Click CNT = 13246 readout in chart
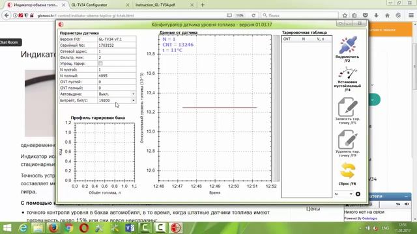 178,45
